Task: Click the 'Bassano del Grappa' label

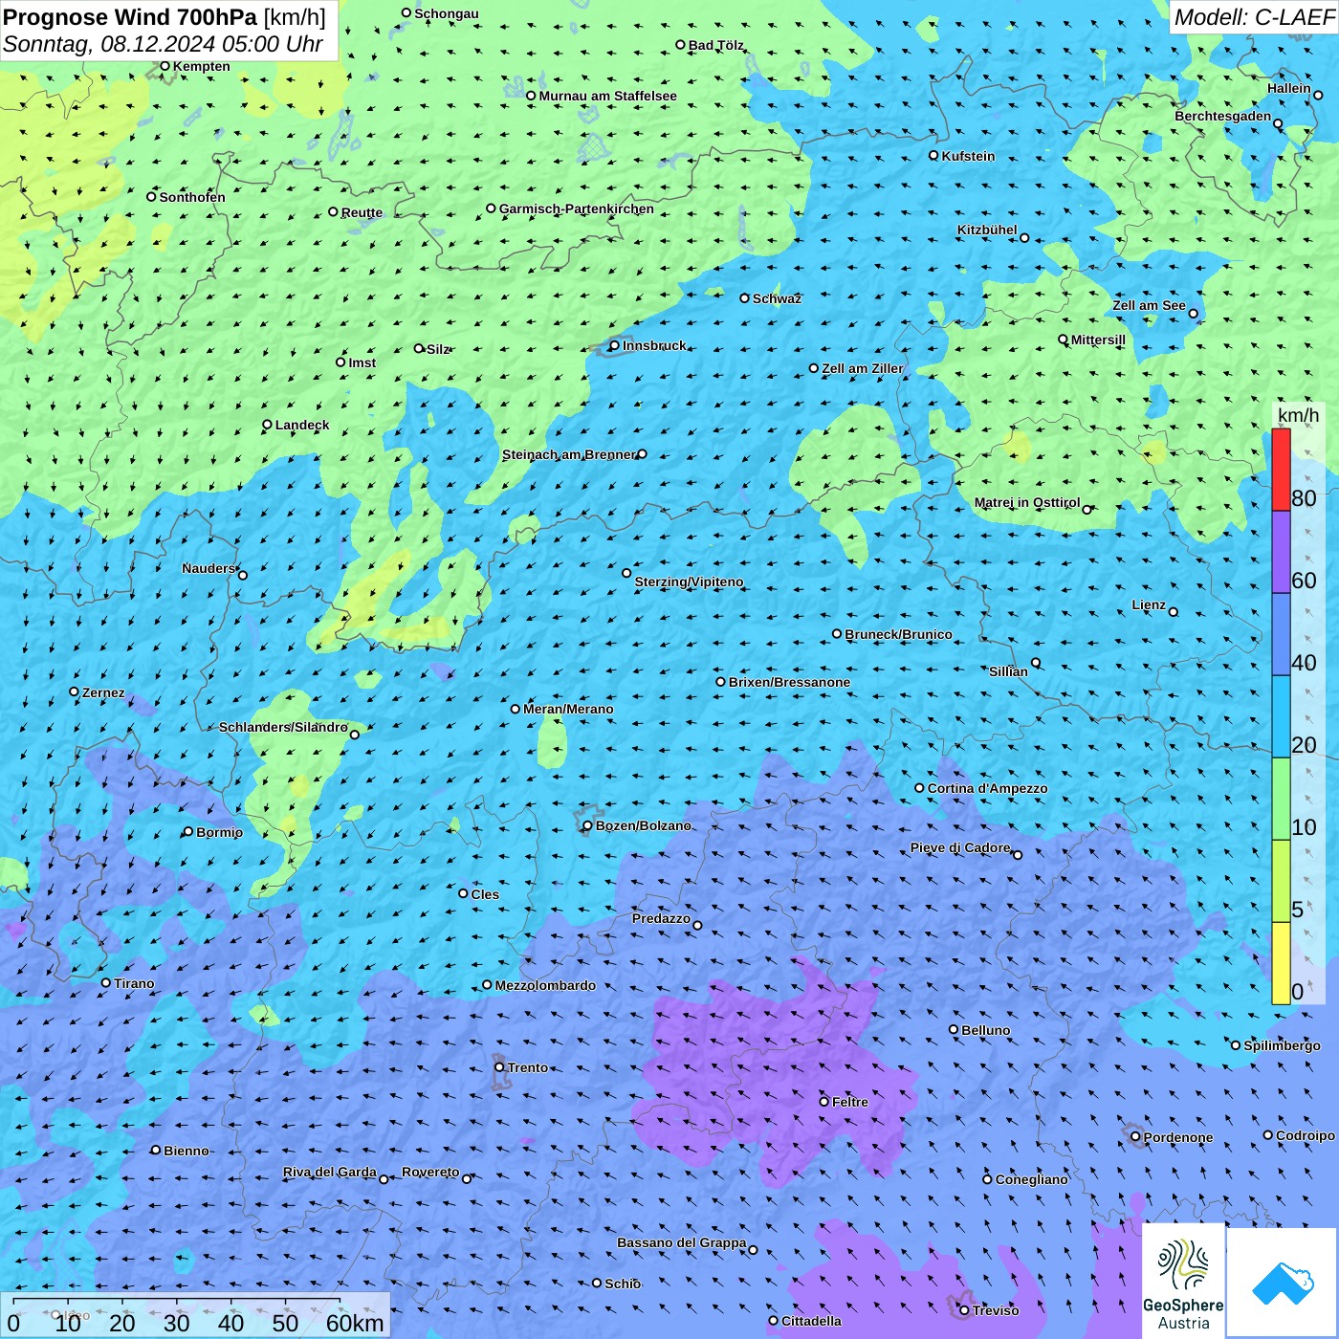Action: [x=682, y=1242]
